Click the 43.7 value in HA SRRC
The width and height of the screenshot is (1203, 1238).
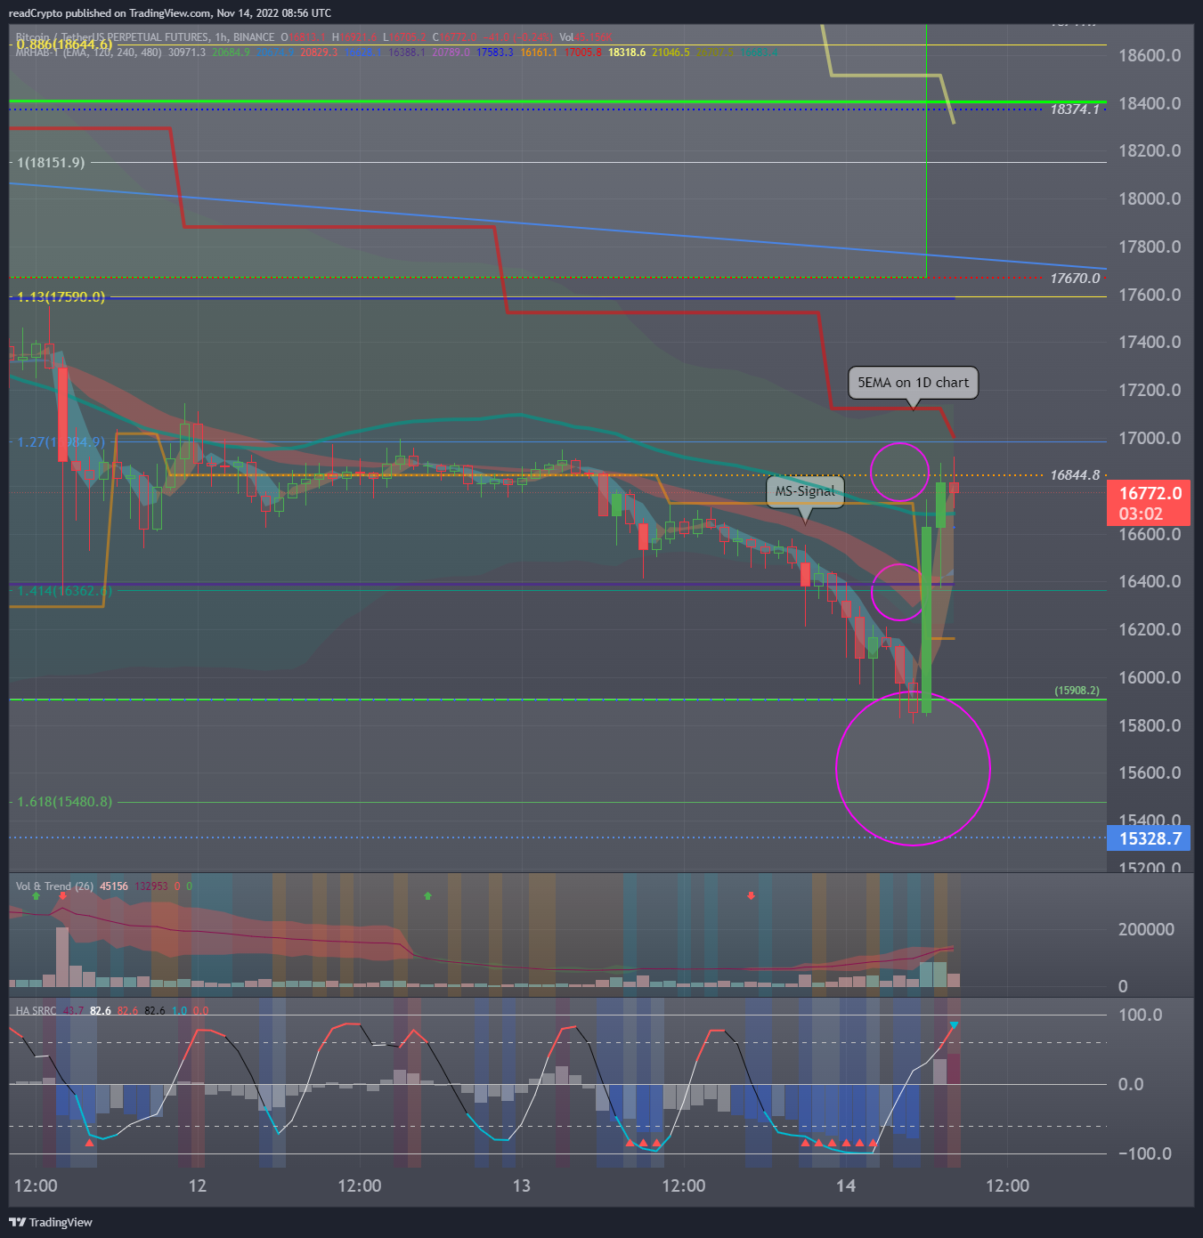tap(73, 1011)
